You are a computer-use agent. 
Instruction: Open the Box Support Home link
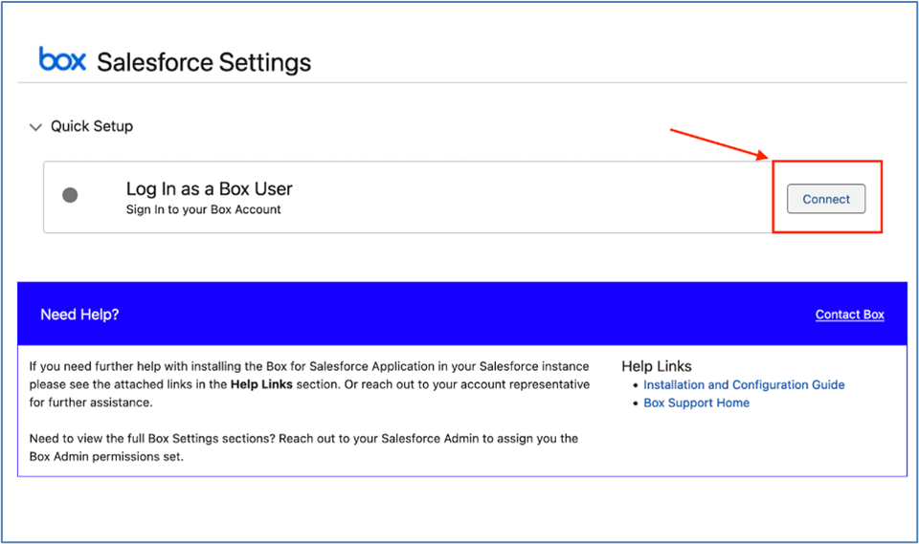[696, 403]
